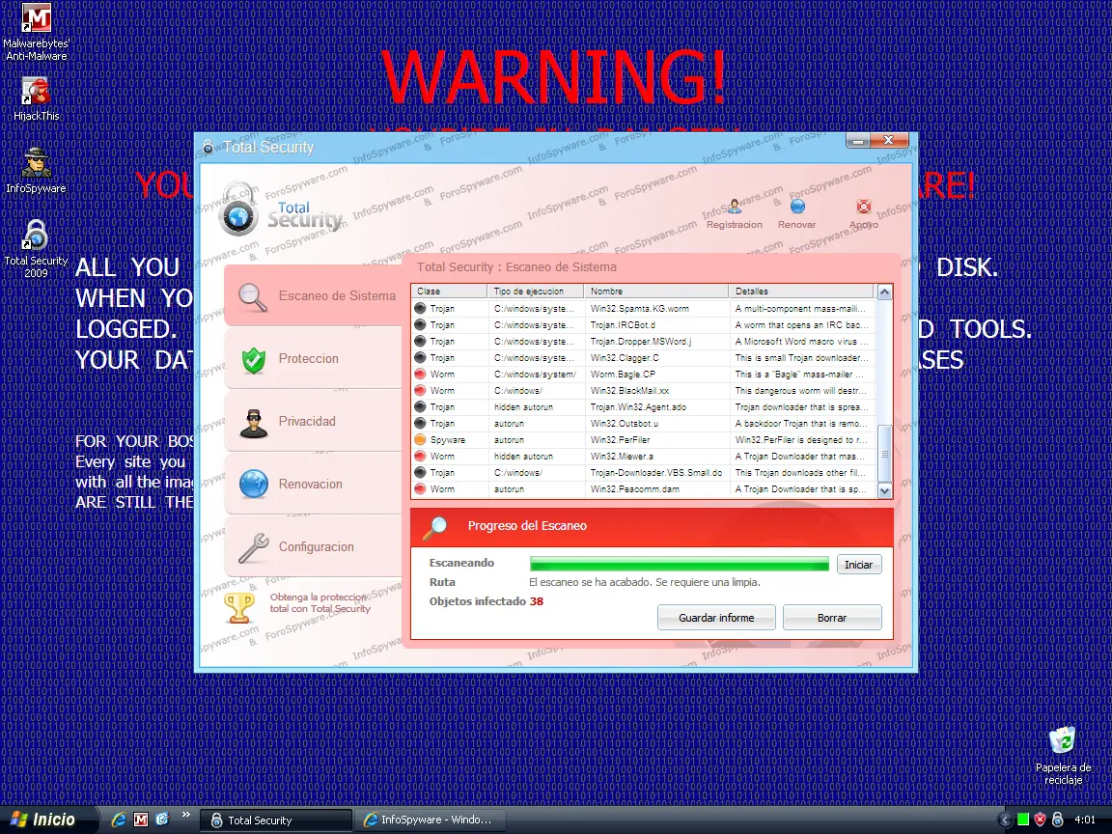Viewport: 1112px width, 834px height.
Task: Click Obtenga la proteccion total link
Action: click(x=320, y=602)
